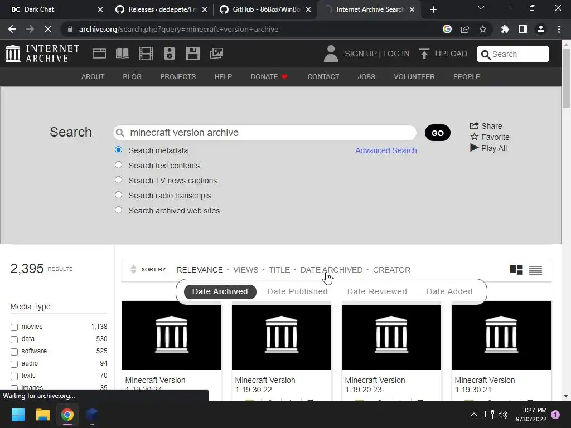Switch to Releases dedepete tab

(x=161, y=9)
